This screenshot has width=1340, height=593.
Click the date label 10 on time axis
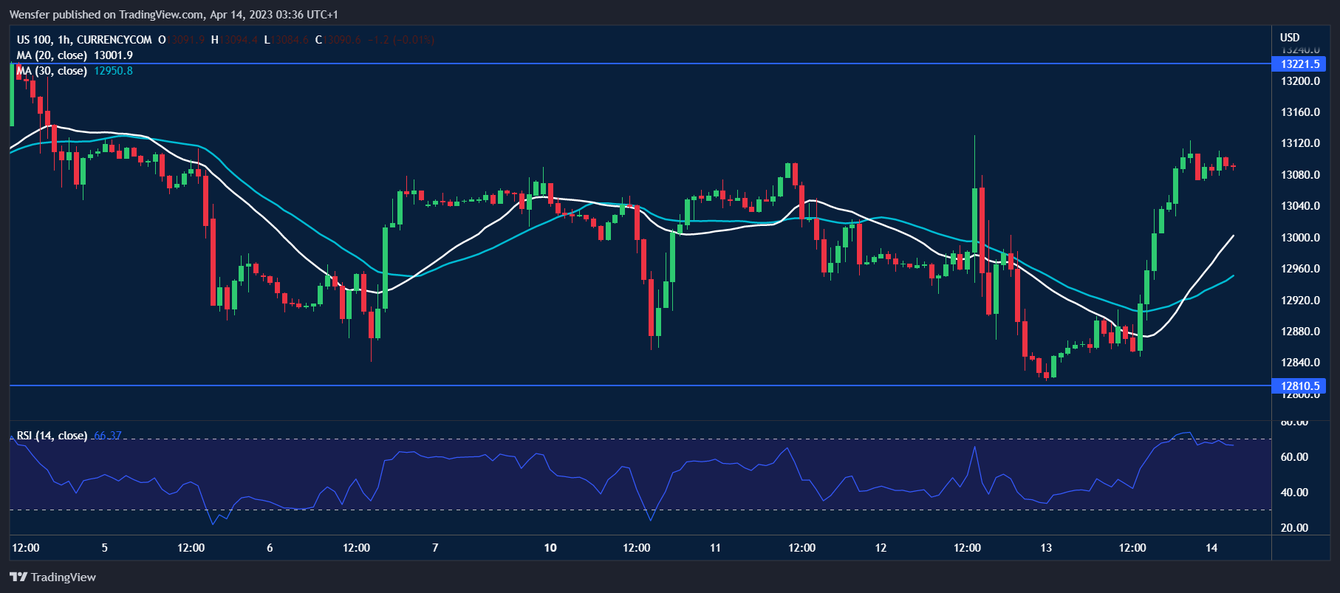tap(550, 547)
